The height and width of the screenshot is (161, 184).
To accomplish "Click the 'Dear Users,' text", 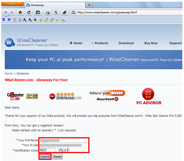I will click(x=12, y=108).
